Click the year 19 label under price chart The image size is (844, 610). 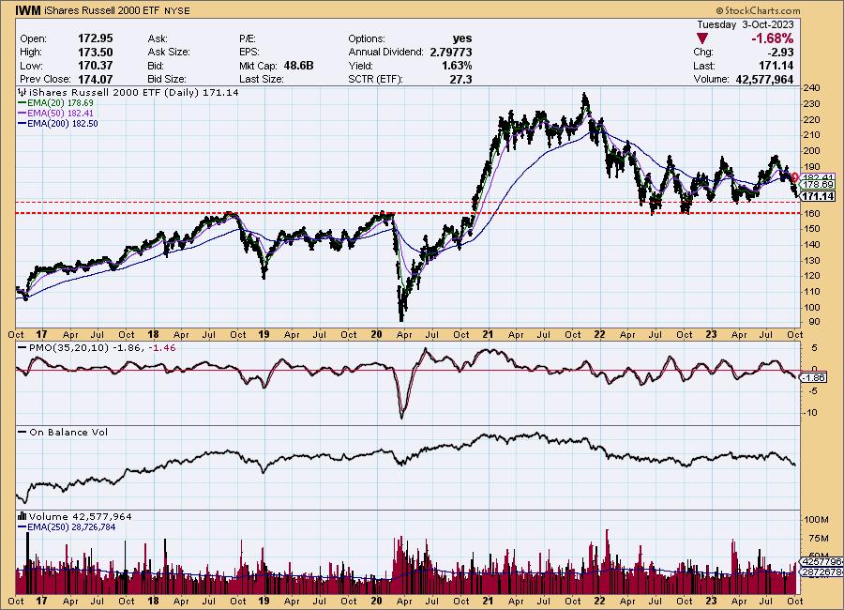[x=264, y=334]
